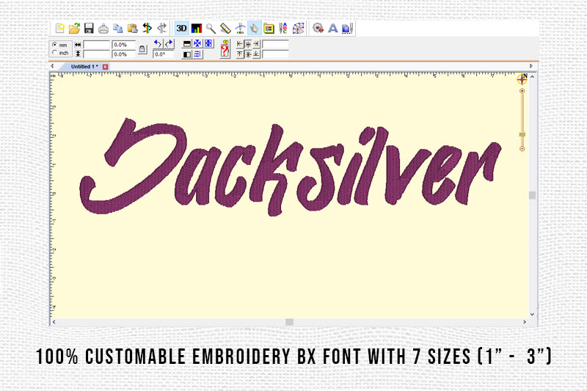Click the height percentage field
The height and width of the screenshot is (391, 587).
click(x=123, y=54)
